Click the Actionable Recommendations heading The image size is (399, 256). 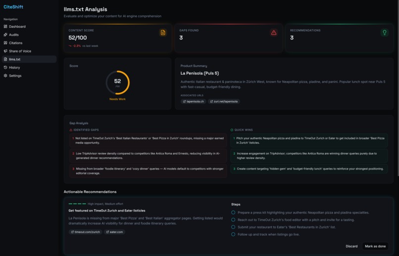[90, 192]
